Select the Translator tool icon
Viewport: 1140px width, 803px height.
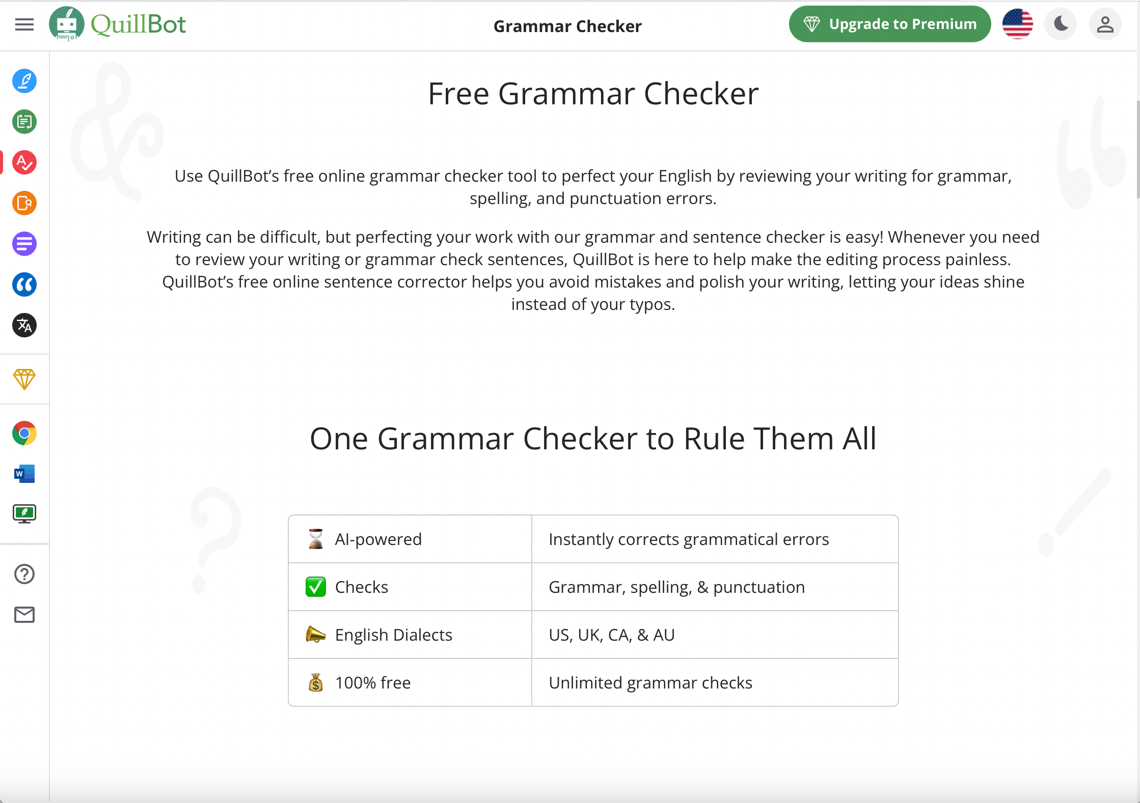pos(23,326)
